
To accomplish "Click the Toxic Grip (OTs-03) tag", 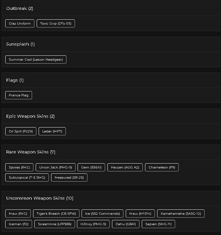I will click(x=56, y=24).
